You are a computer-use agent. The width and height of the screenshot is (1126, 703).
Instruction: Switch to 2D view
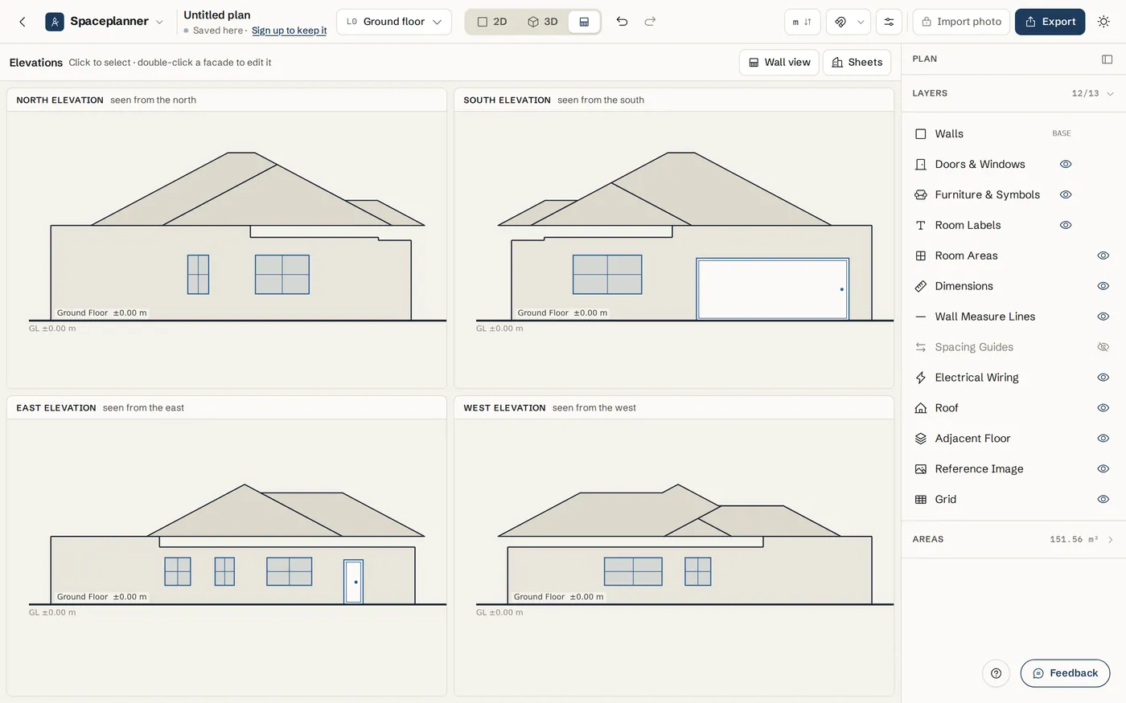point(491,22)
